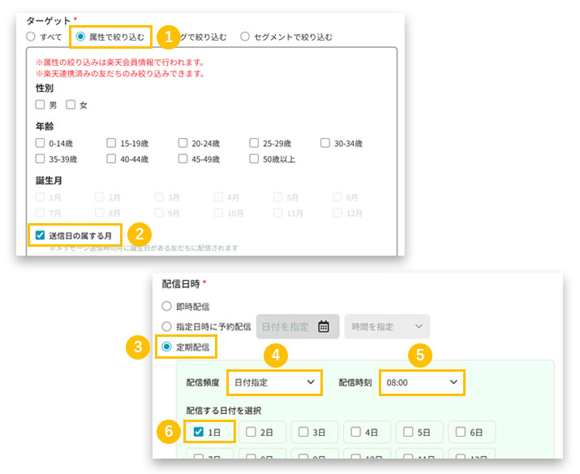
Task: Enable the 50歳以上 age checkbox
Action: coord(255,159)
